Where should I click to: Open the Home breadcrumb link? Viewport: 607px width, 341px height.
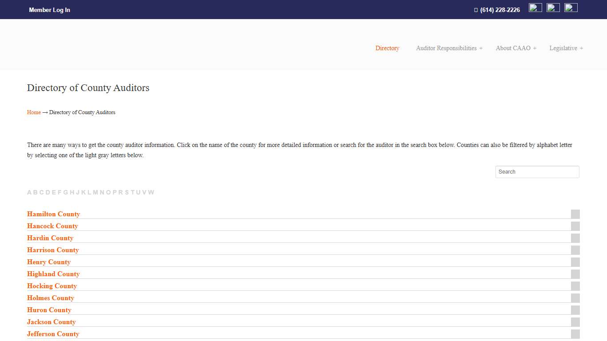[x=33, y=112]
